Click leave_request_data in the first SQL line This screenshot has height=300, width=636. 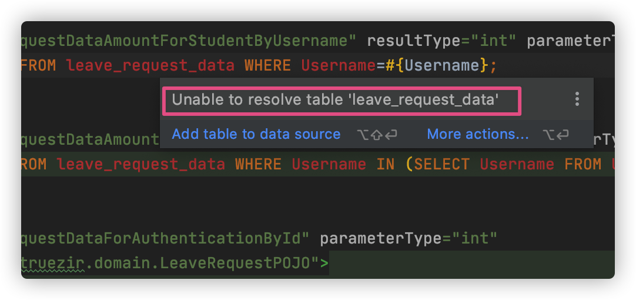click(x=150, y=65)
